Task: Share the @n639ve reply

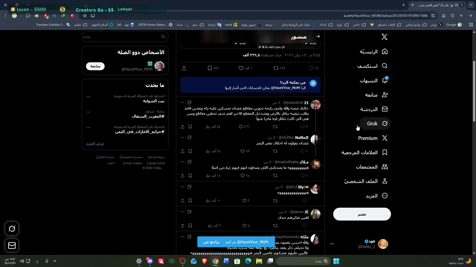Action: [x=183, y=151]
